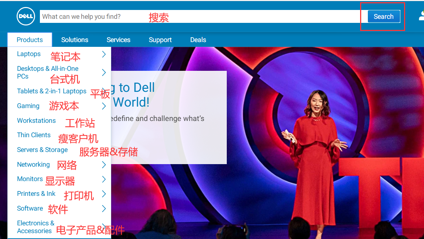The width and height of the screenshot is (424, 239).
Task: Select the Services menu item
Action: tap(118, 40)
